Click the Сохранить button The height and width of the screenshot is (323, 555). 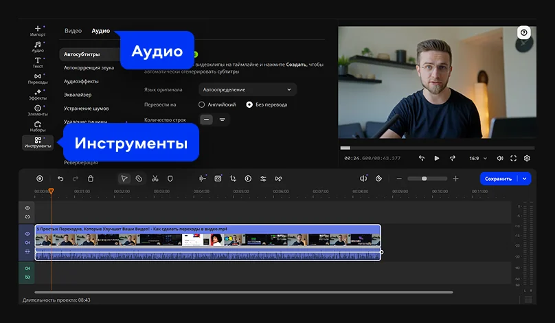[498, 179]
